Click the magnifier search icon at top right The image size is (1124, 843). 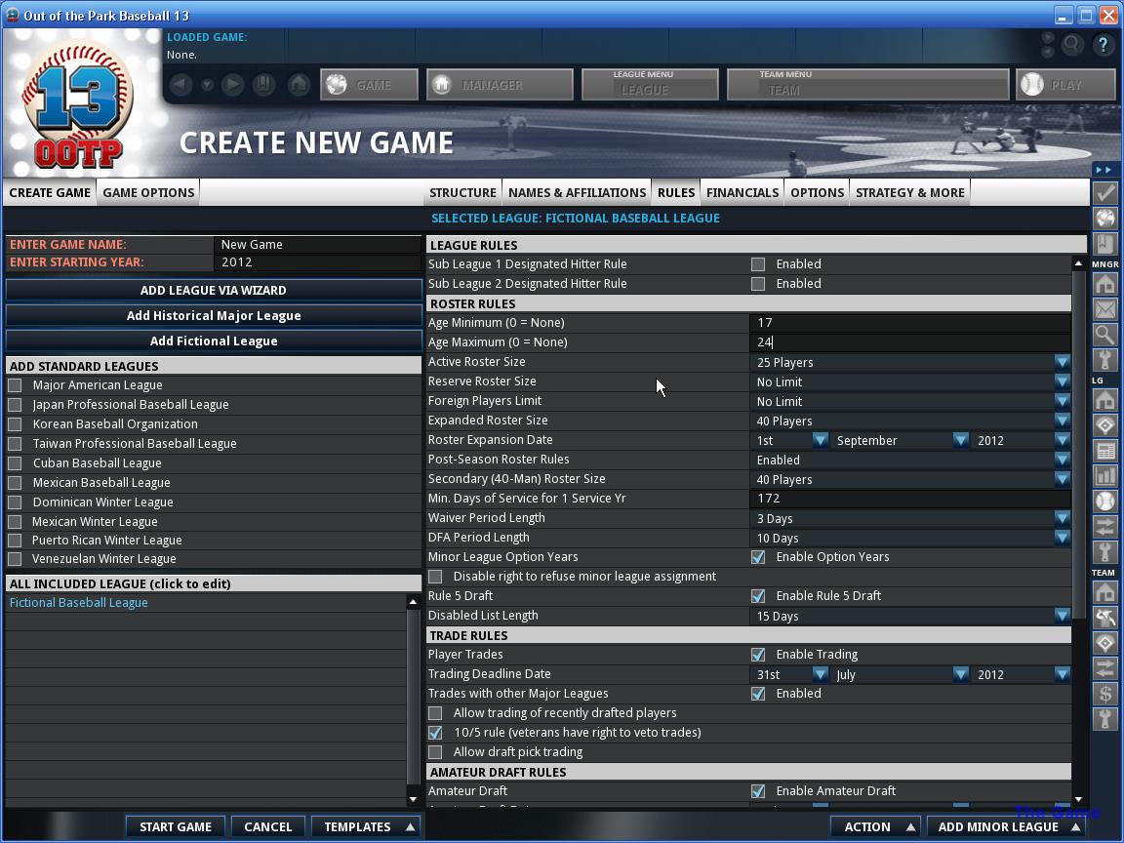click(1072, 45)
